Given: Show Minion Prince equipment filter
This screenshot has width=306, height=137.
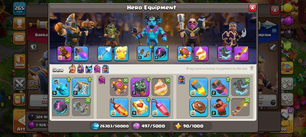Looking at the screenshot, I should point(89,69).
